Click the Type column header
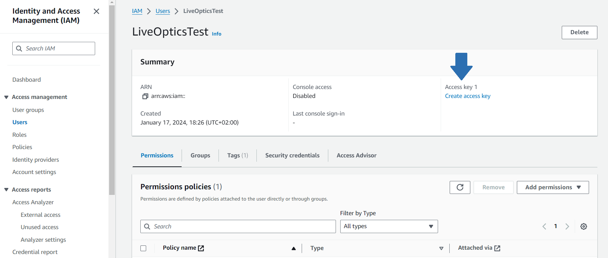The width and height of the screenshot is (608, 258). (x=317, y=248)
